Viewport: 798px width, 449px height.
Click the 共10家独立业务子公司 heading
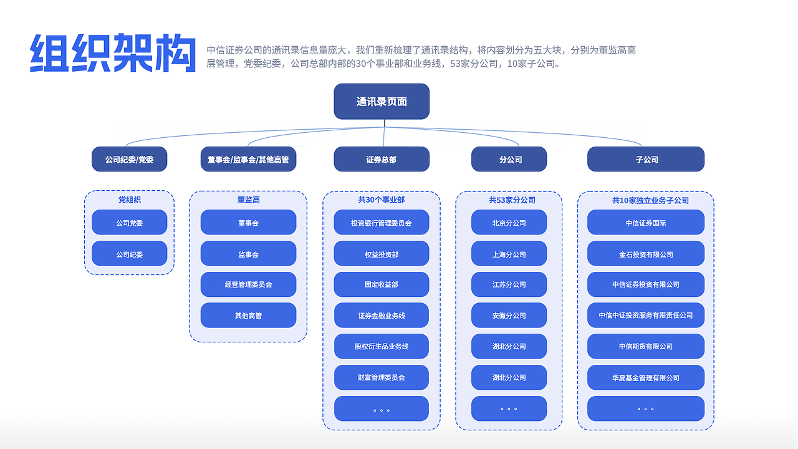(650, 201)
